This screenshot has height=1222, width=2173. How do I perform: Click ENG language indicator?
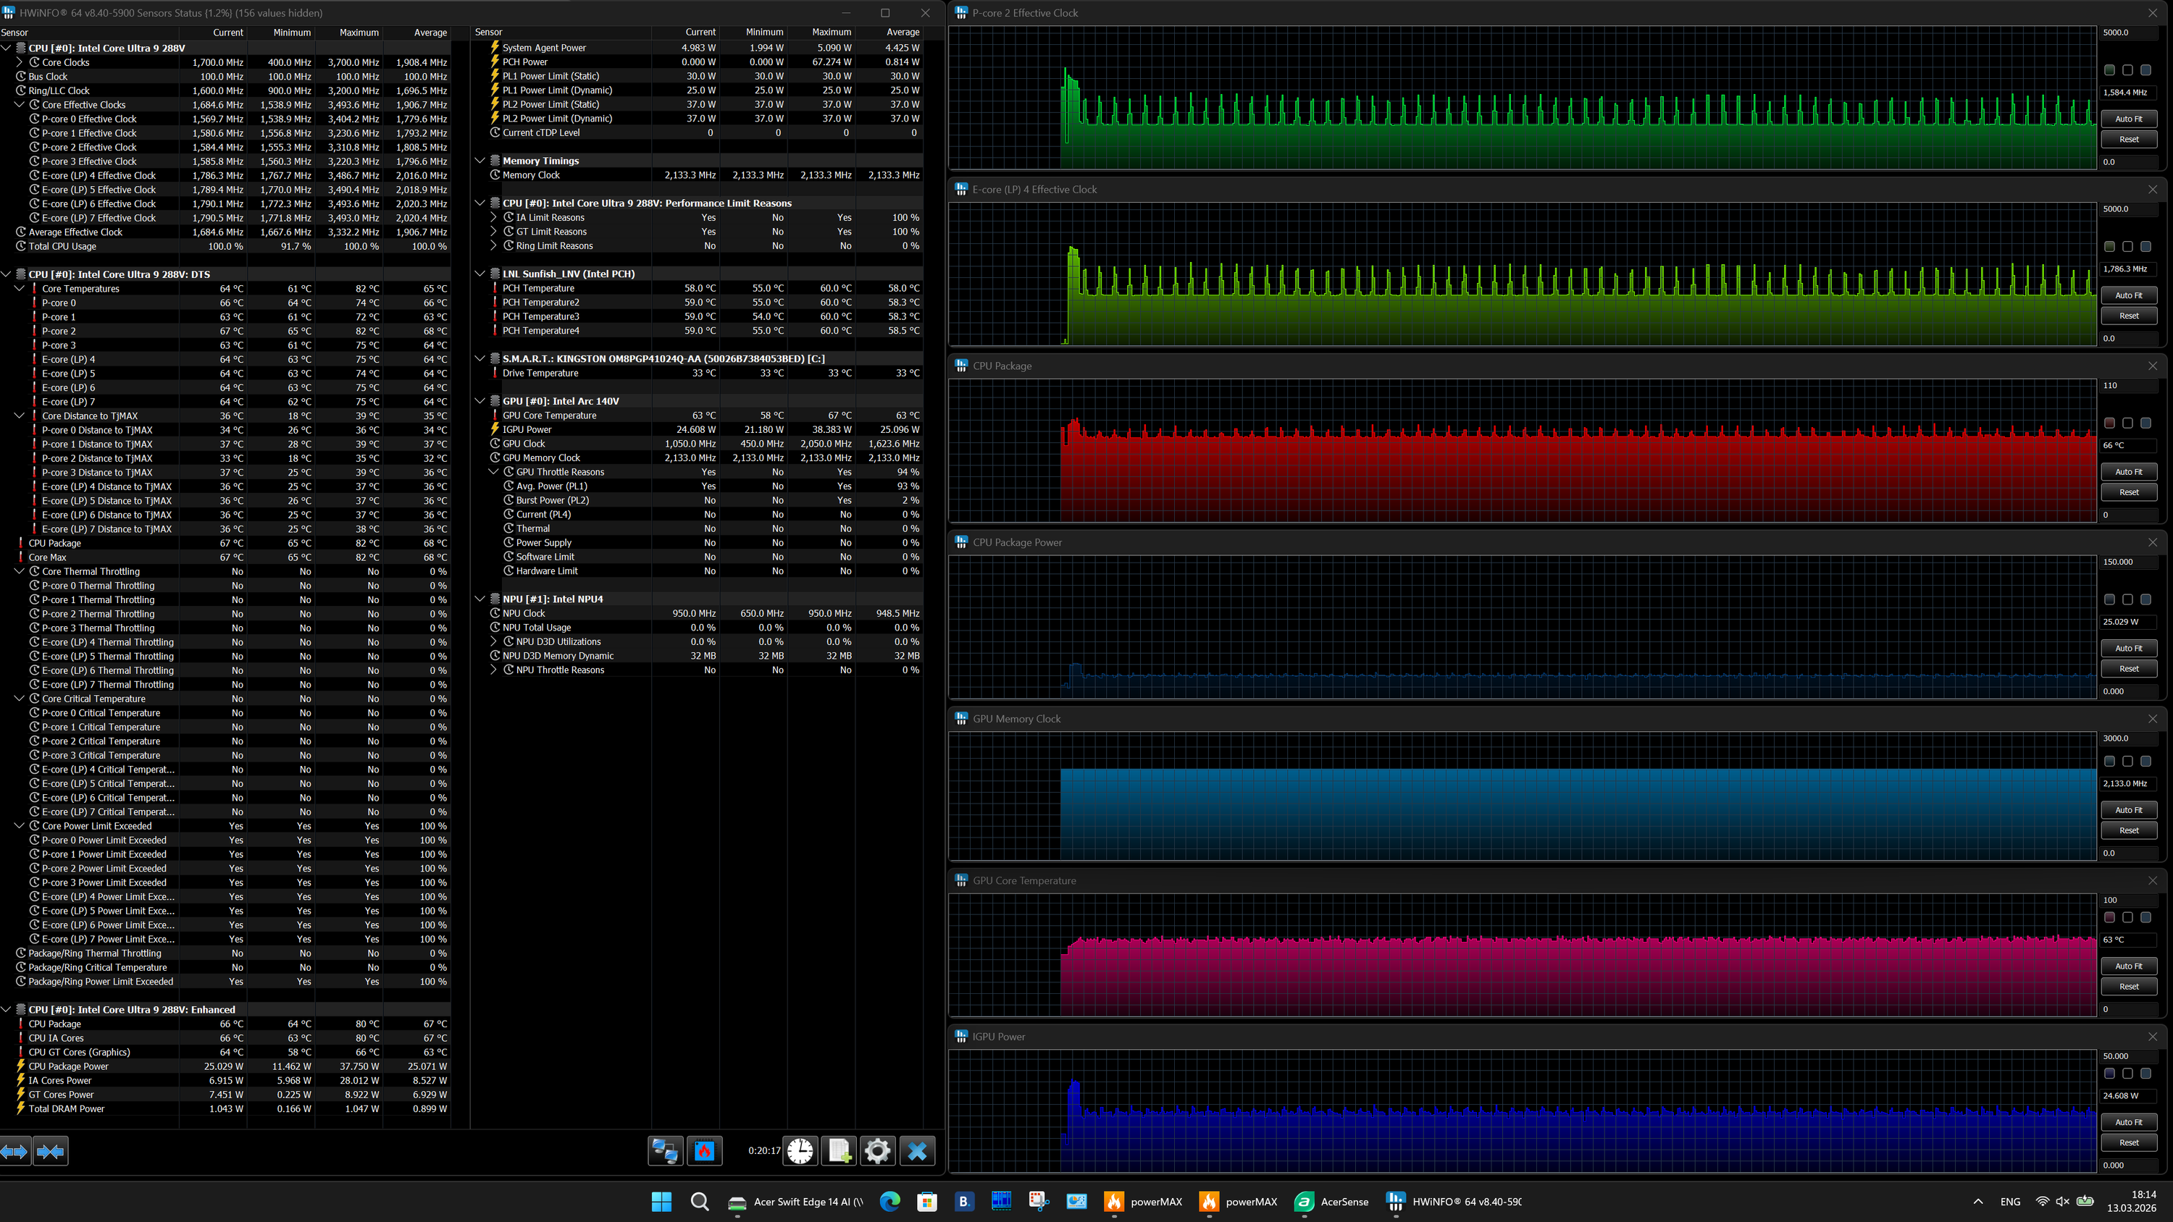[2010, 1202]
